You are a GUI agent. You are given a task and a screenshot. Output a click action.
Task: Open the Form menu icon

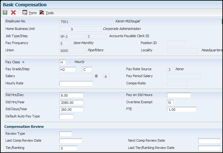click(25, 13)
